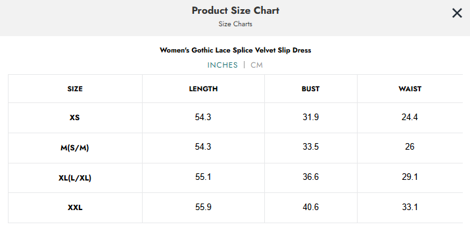The image size is (470, 237).
Task: Click XL(L/XL) length value 55.1
Action: point(203,177)
